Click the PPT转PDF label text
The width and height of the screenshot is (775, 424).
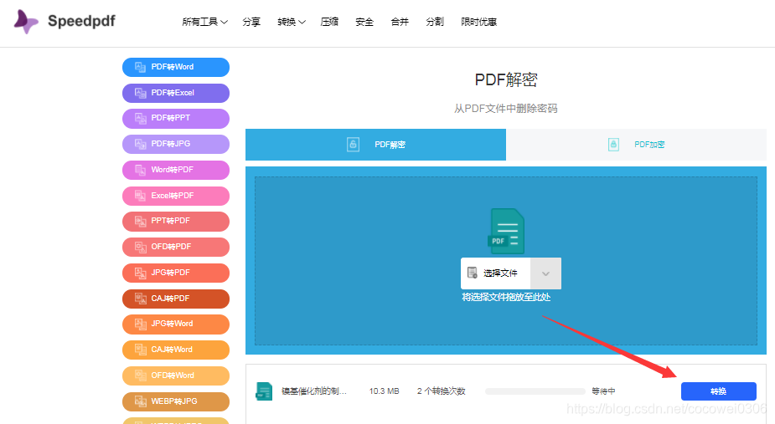pos(171,221)
